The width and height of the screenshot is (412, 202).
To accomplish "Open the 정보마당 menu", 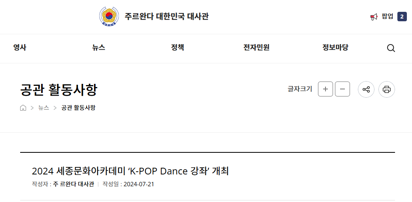I will point(335,48).
